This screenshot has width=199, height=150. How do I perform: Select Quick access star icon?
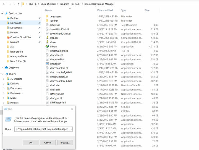pyautogui.click(x=6, y=13)
